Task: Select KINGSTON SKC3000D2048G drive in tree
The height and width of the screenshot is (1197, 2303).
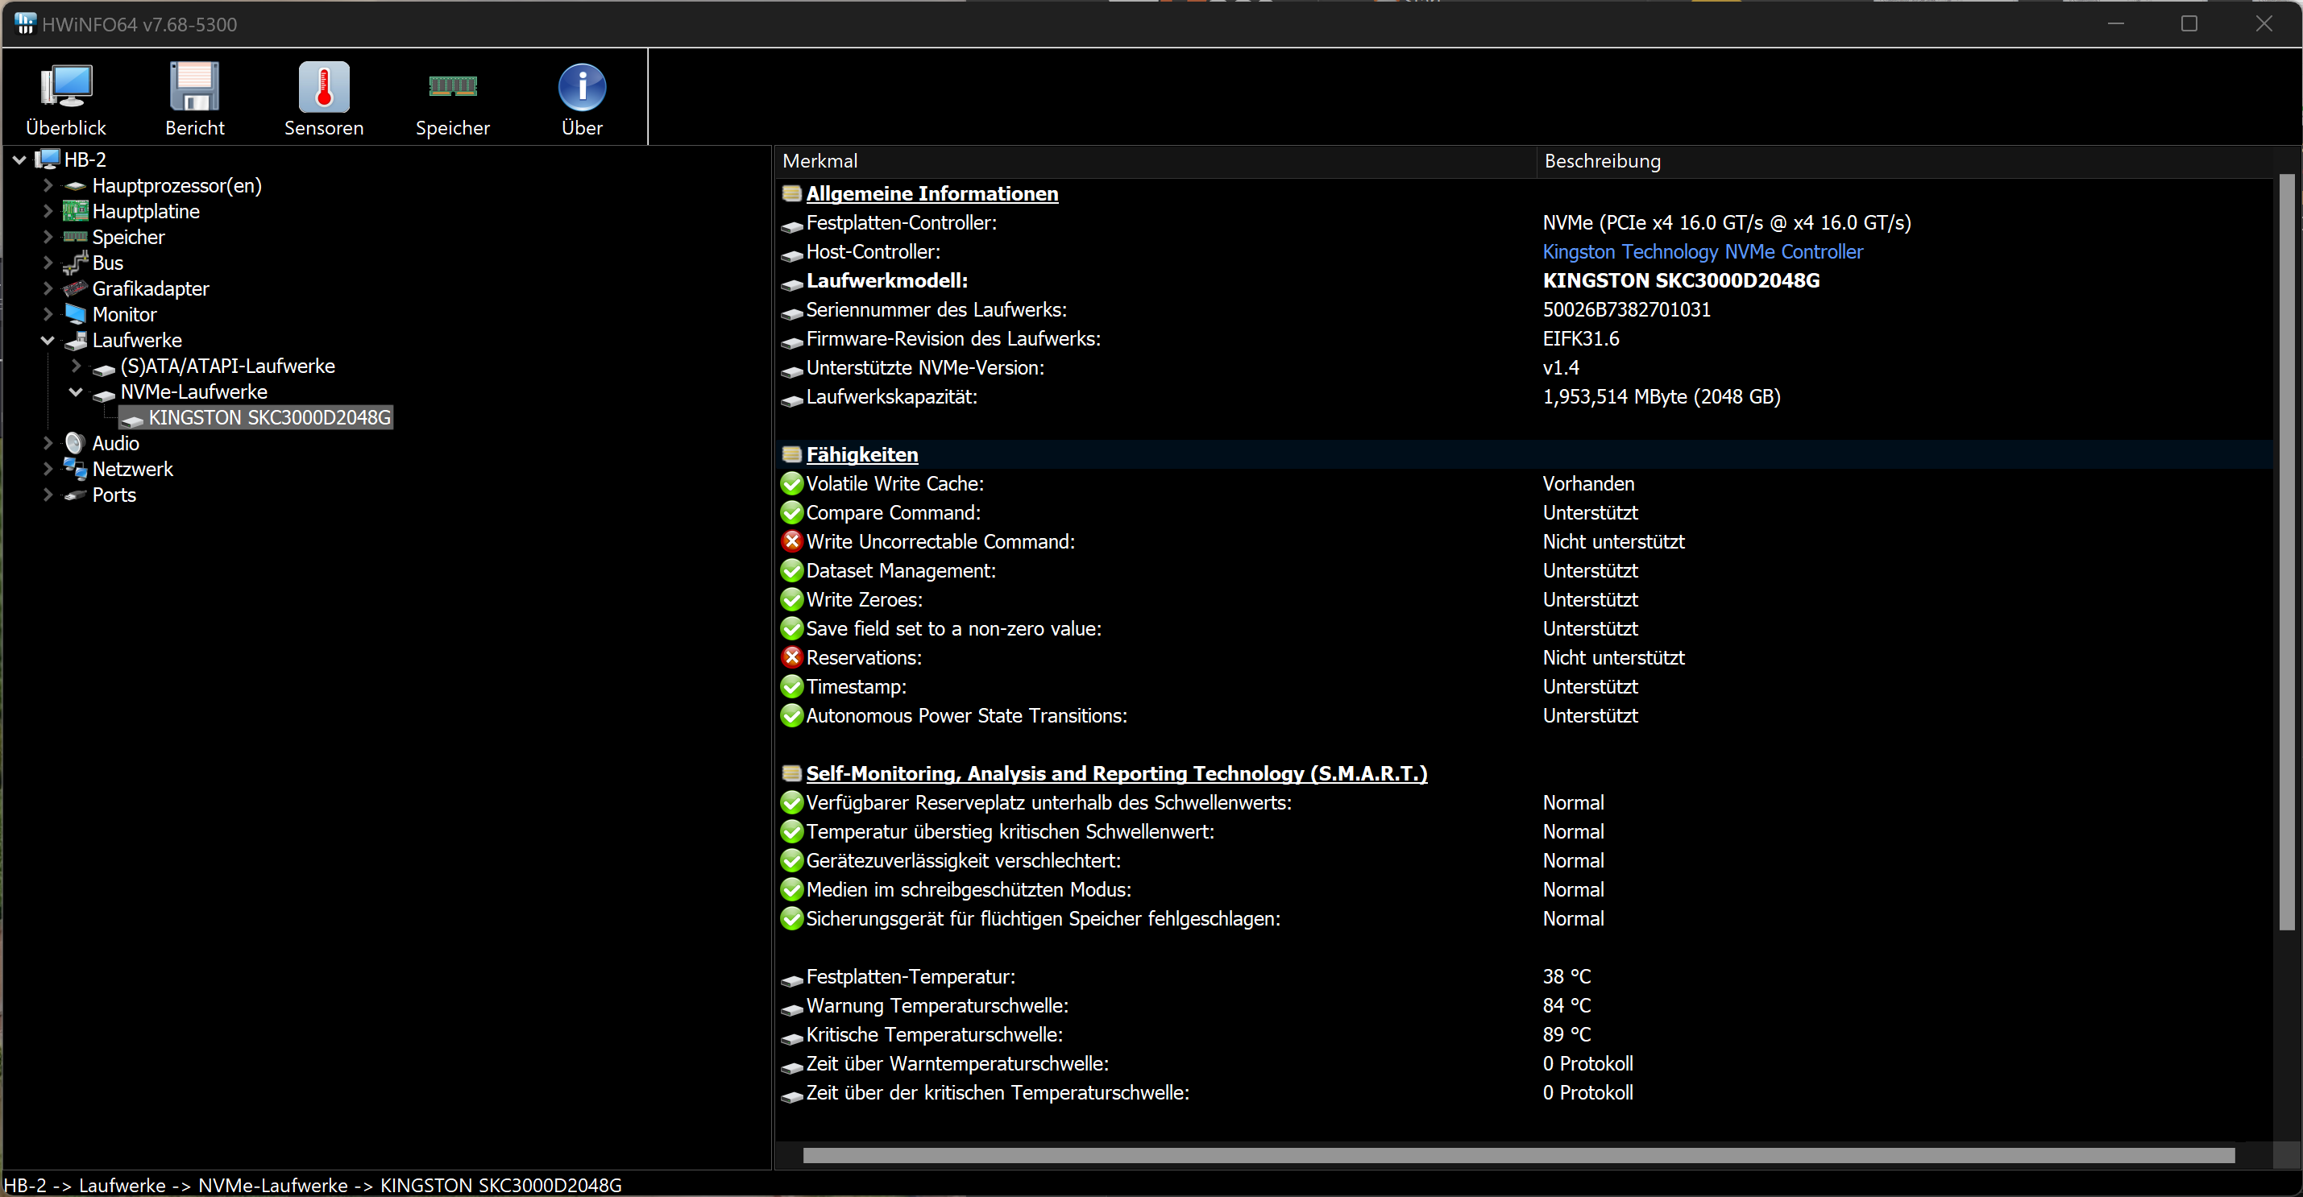Action: click(269, 417)
